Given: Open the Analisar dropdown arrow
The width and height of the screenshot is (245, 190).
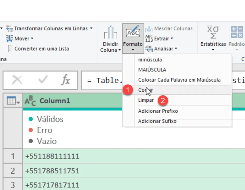Looking at the screenshot, I should [176, 49].
